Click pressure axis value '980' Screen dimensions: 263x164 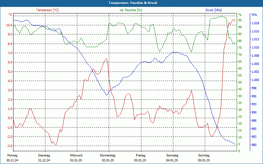tap(254, 145)
